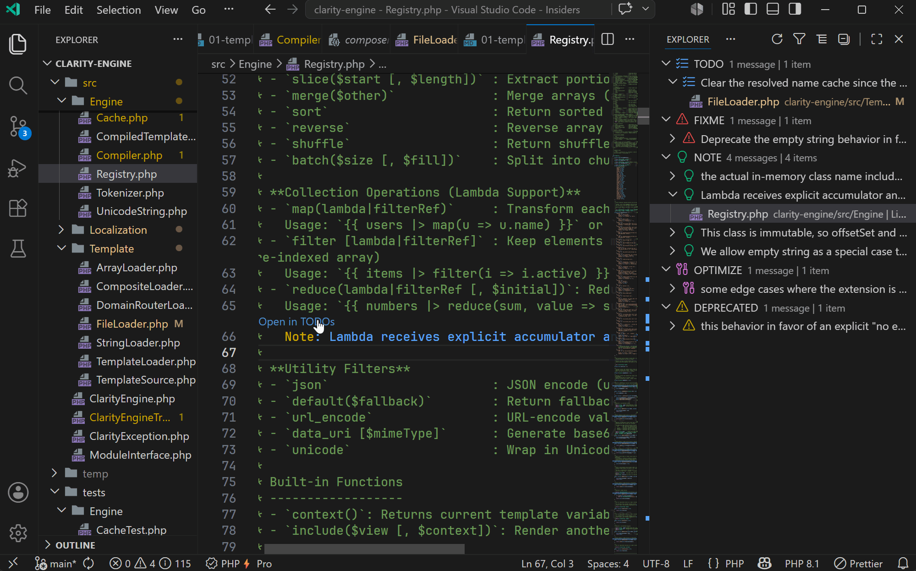The image size is (916, 571).
Task: Open Tokenizer.php in Explorer
Action: coord(130,192)
